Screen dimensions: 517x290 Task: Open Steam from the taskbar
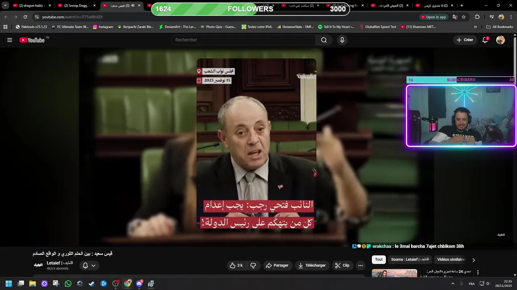point(92,284)
